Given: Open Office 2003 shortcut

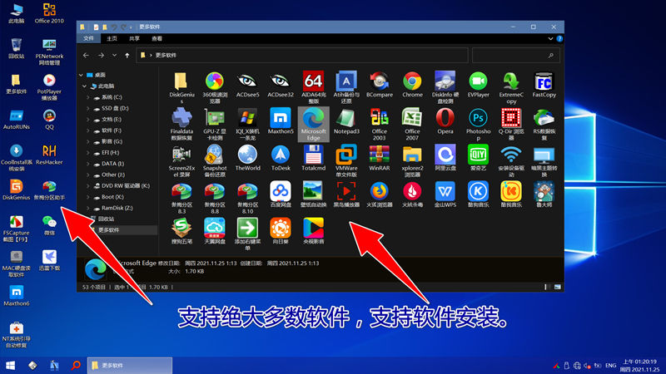Looking at the screenshot, I should click(x=380, y=124).
